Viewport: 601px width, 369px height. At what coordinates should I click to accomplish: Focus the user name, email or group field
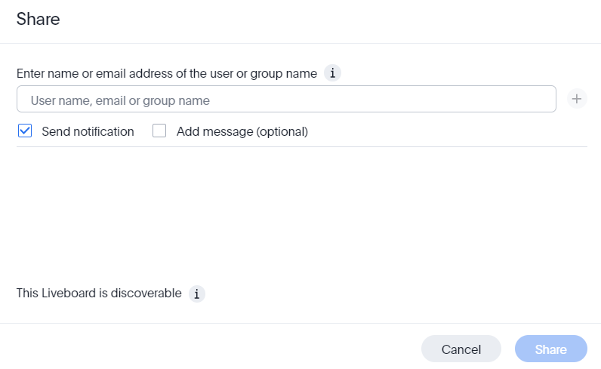(286, 100)
